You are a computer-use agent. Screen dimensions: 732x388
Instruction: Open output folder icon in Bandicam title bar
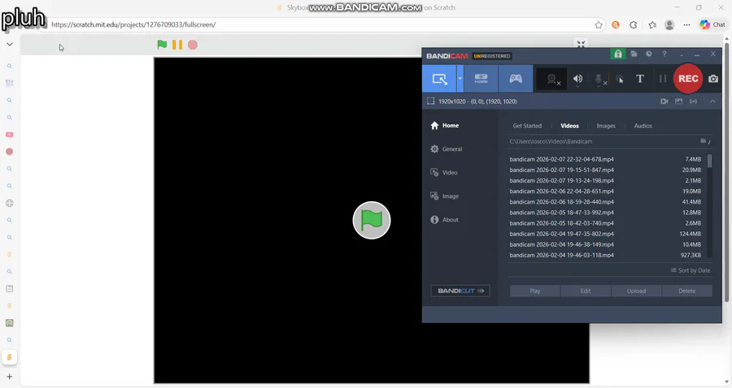[634, 54]
